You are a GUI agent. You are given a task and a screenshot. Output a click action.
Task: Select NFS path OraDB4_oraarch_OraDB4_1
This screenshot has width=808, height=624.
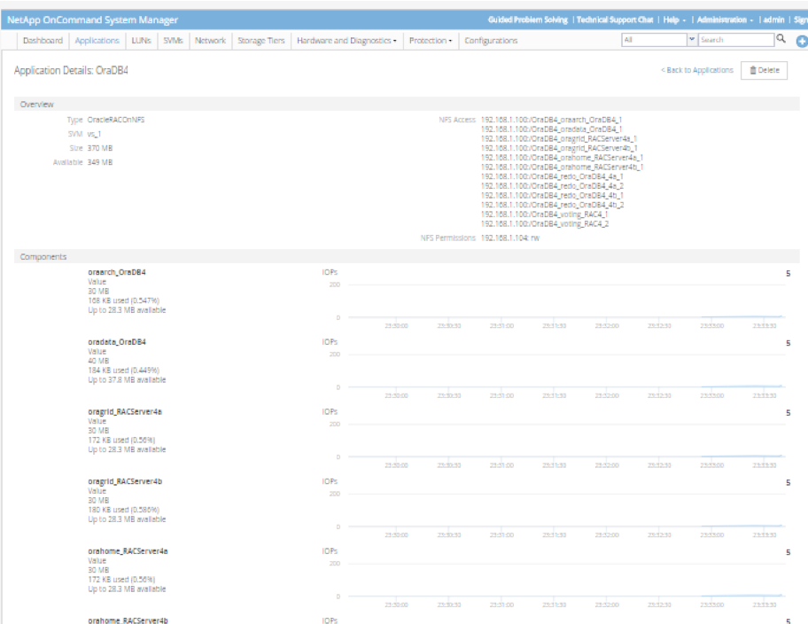click(x=551, y=120)
